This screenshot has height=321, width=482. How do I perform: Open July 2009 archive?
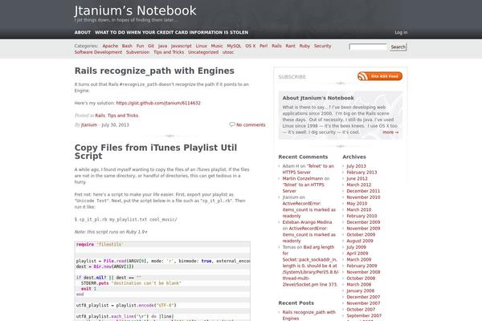pyautogui.click(x=356, y=247)
